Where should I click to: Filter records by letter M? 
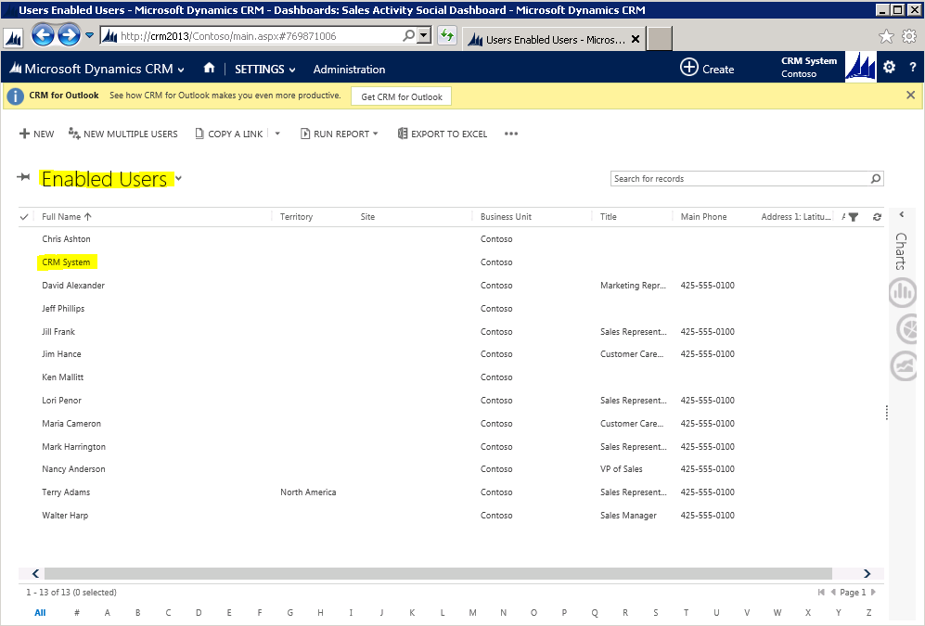pyautogui.click(x=472, y=612)
